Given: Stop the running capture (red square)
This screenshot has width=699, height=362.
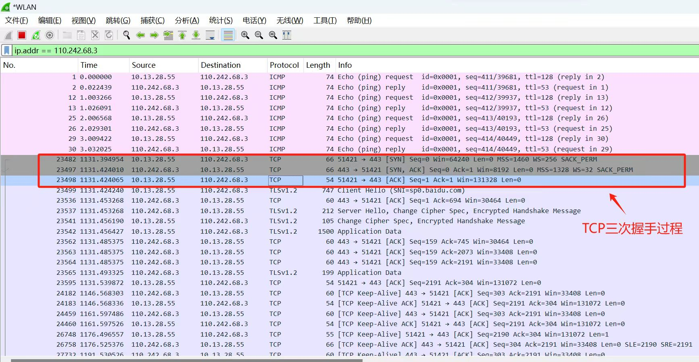Looking at the screenshot, I should [x=22, y=36].
